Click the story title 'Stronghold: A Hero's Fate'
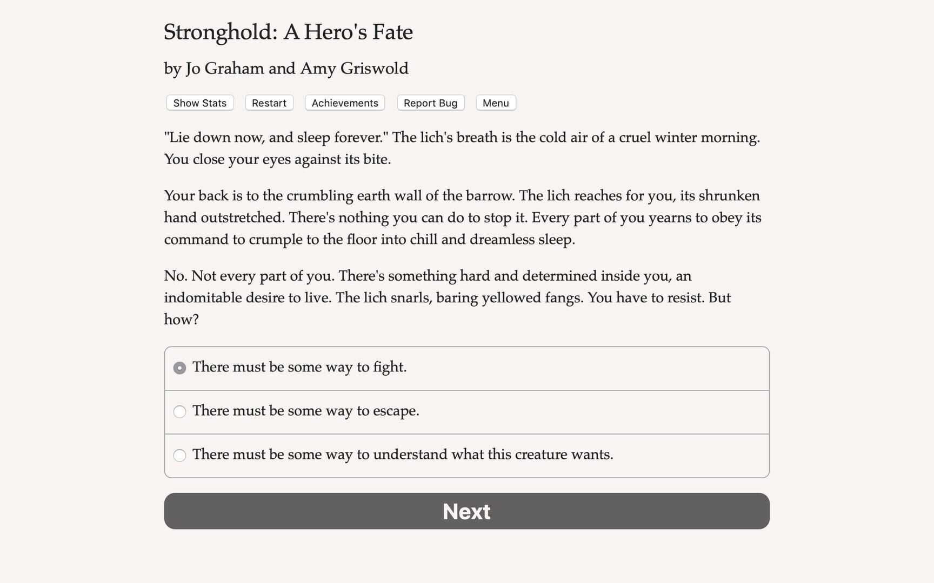The width and height of the screenshot is (934, 583). pyautogui.click(x=288, y=32)
